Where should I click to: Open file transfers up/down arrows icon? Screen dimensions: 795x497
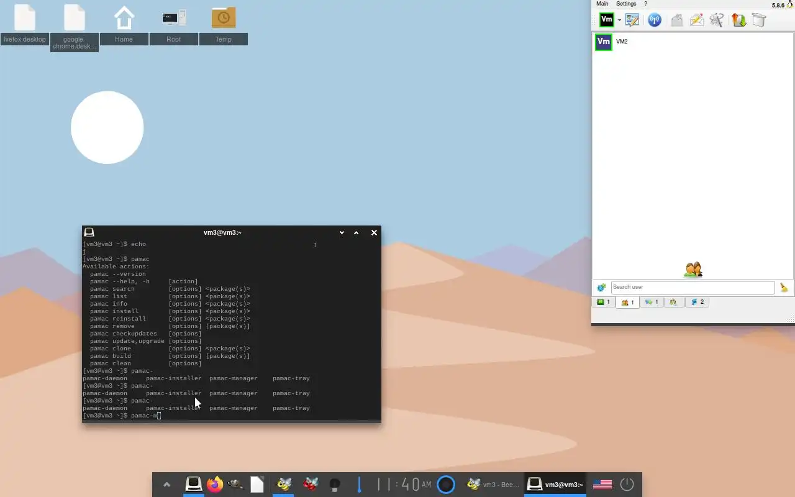click(738, 20)
